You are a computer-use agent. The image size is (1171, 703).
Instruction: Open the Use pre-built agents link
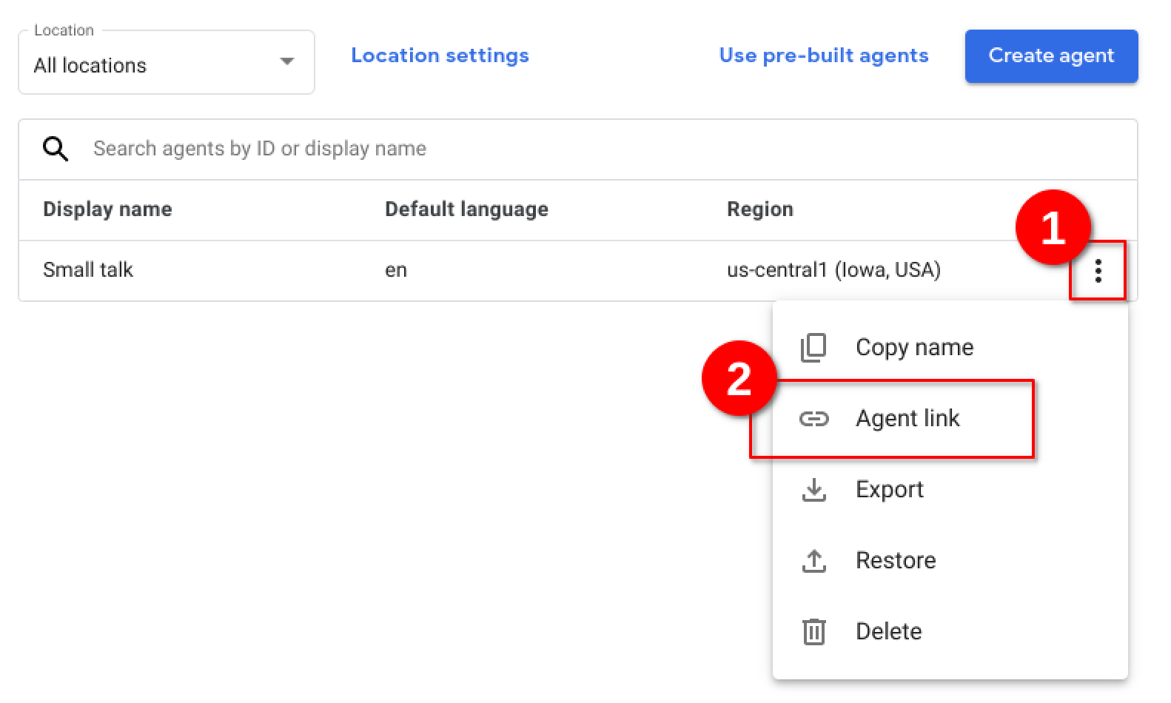coord(824,55)
